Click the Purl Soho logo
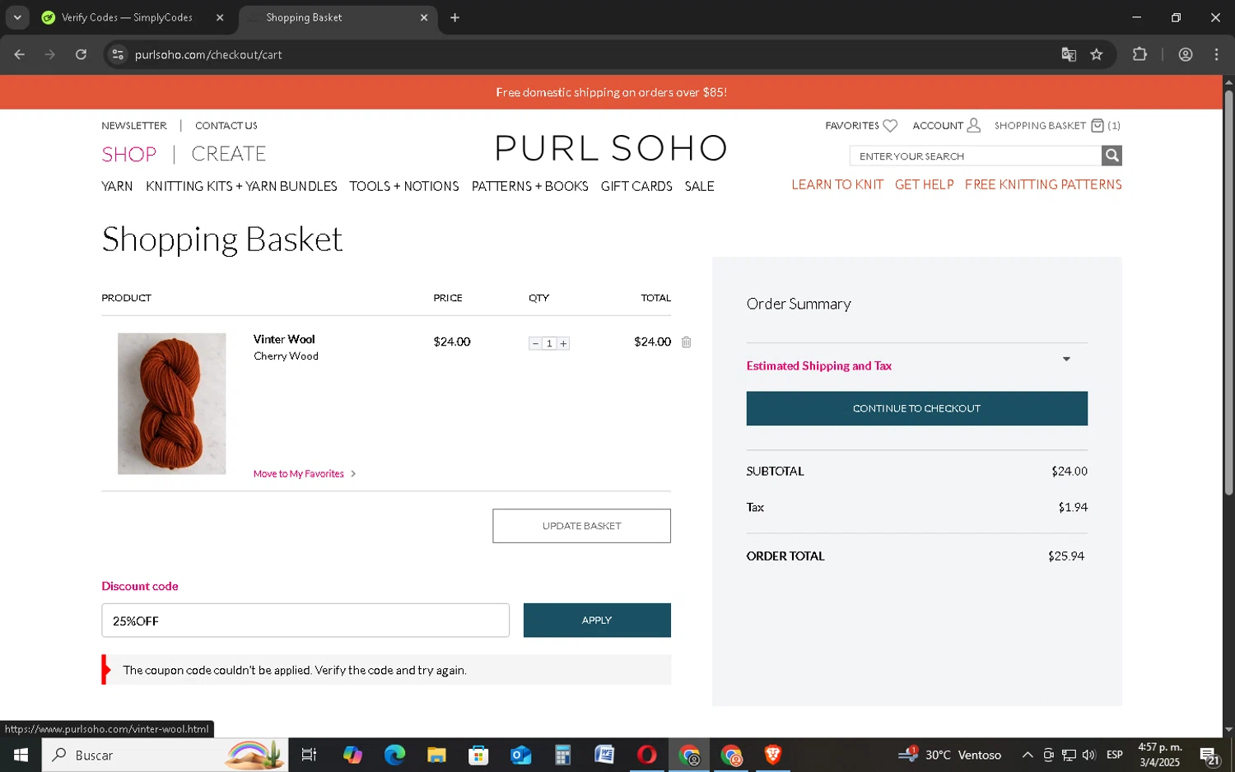The height and width of the screenshot is (772, 1235). (611, 149)
